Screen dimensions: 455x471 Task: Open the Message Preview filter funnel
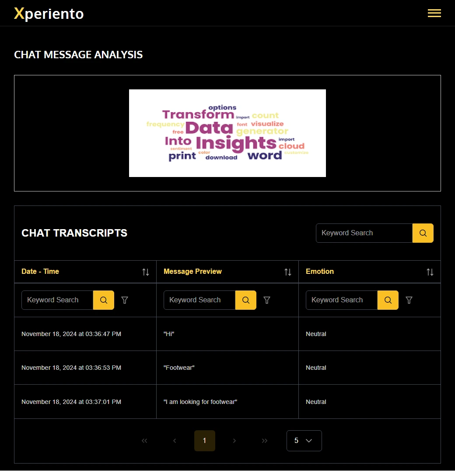coord(267,300)
